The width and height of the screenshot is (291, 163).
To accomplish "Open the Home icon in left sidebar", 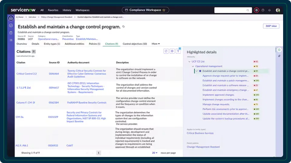I will click(11, 18).
